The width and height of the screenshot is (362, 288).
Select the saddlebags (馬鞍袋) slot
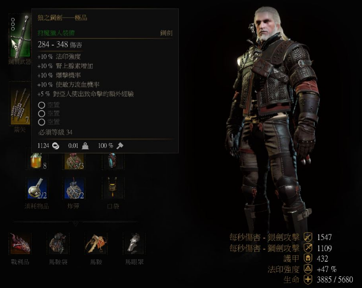58,244
